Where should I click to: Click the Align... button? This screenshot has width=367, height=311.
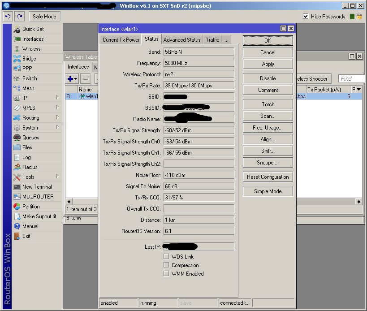pos(268,139)
